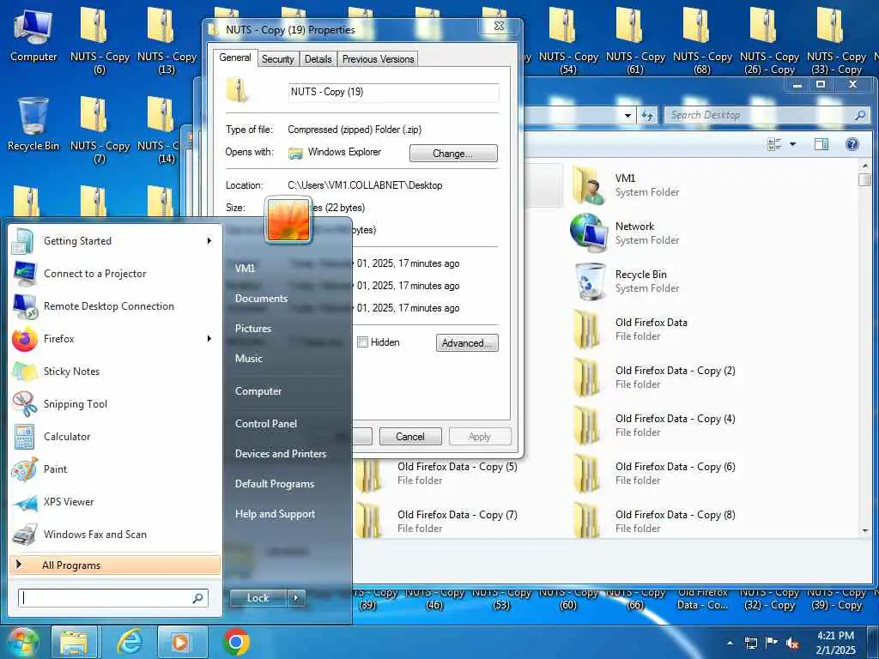Launch Firefox from the Start menu
879x659 pixels.
[114, 339]
